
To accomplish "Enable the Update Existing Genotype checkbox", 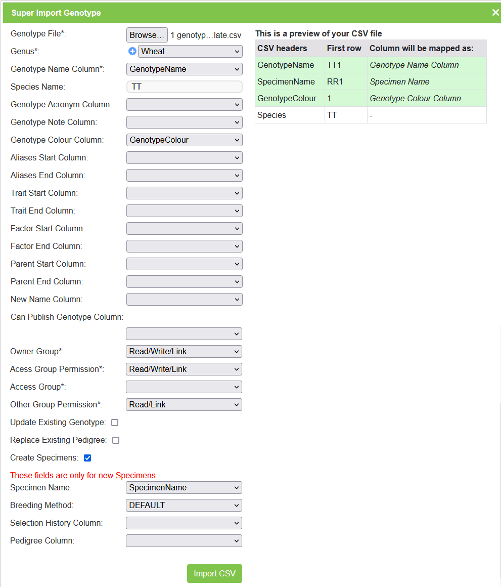I will point(115,423).
